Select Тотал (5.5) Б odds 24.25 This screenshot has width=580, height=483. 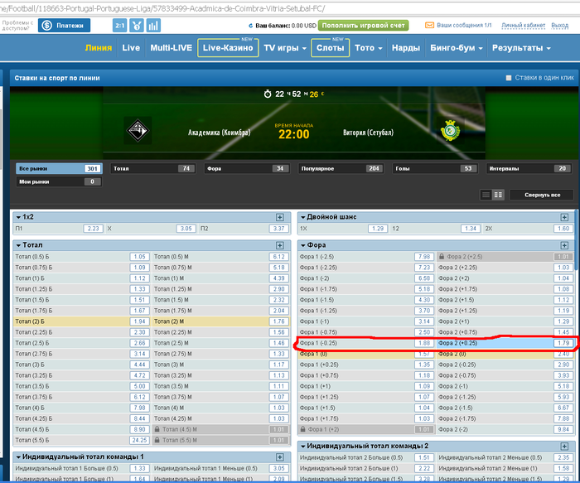[x=140, y=440]
